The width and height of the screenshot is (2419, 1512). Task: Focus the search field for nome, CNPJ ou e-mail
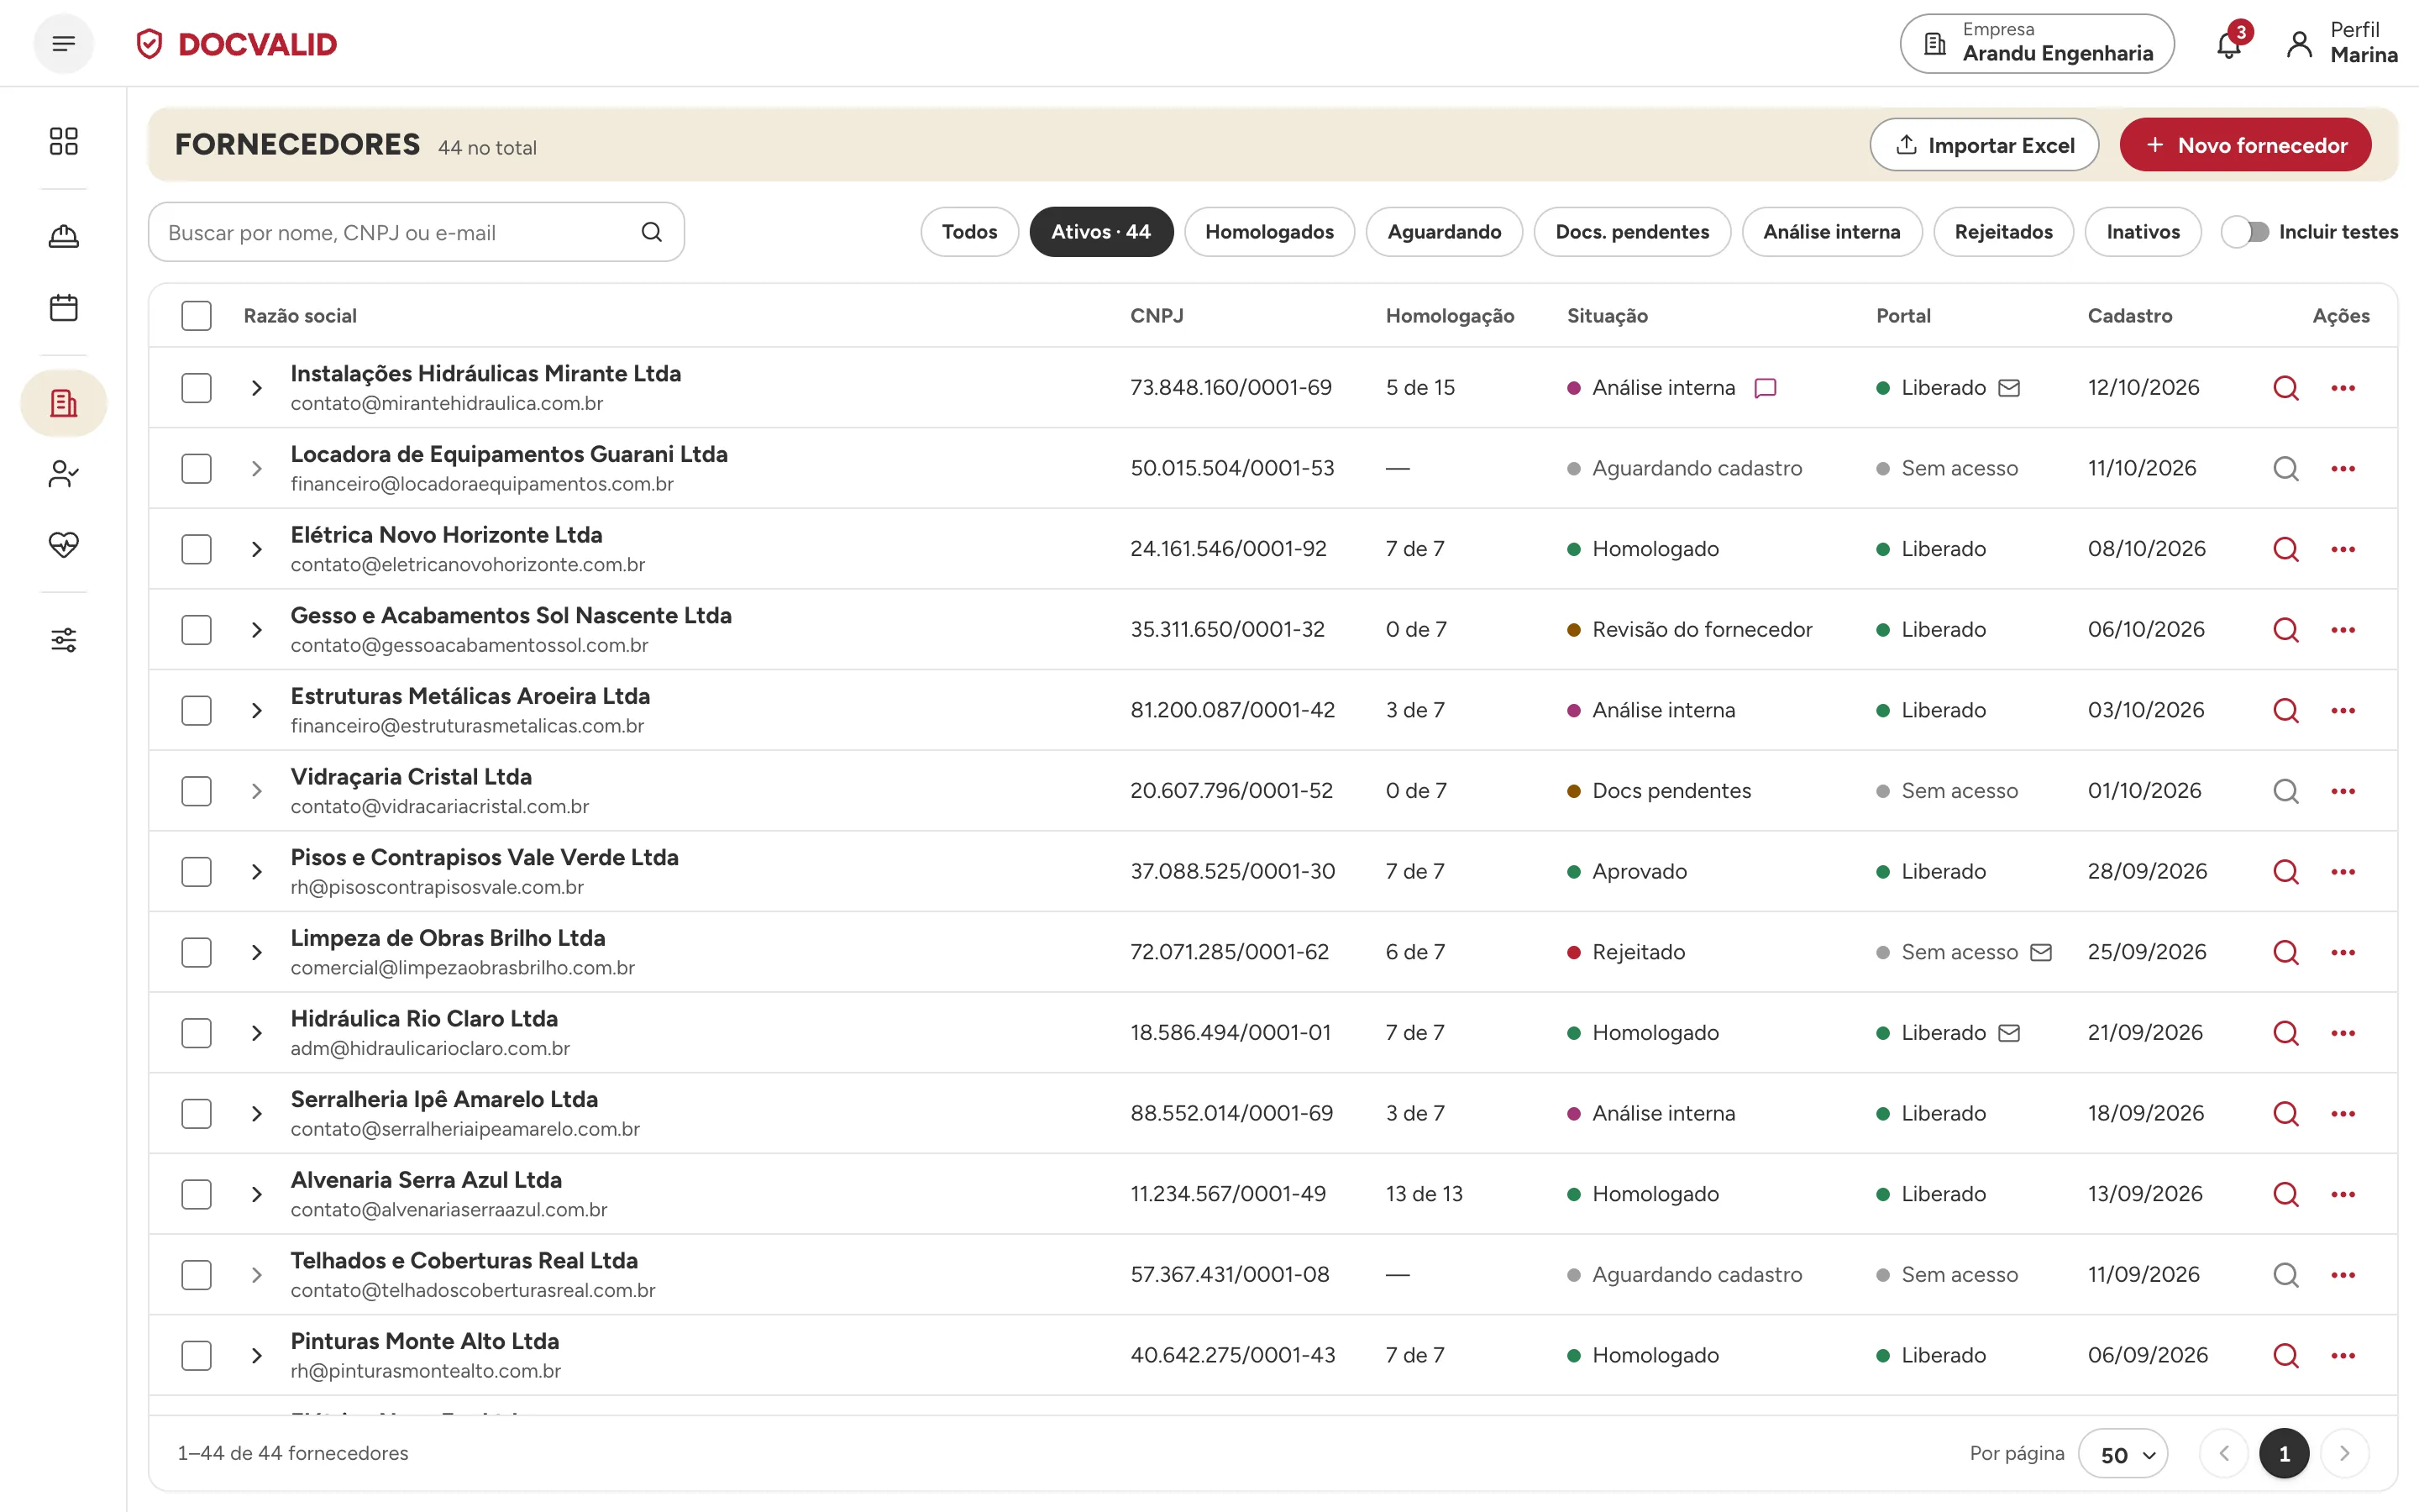click(416, 232)
